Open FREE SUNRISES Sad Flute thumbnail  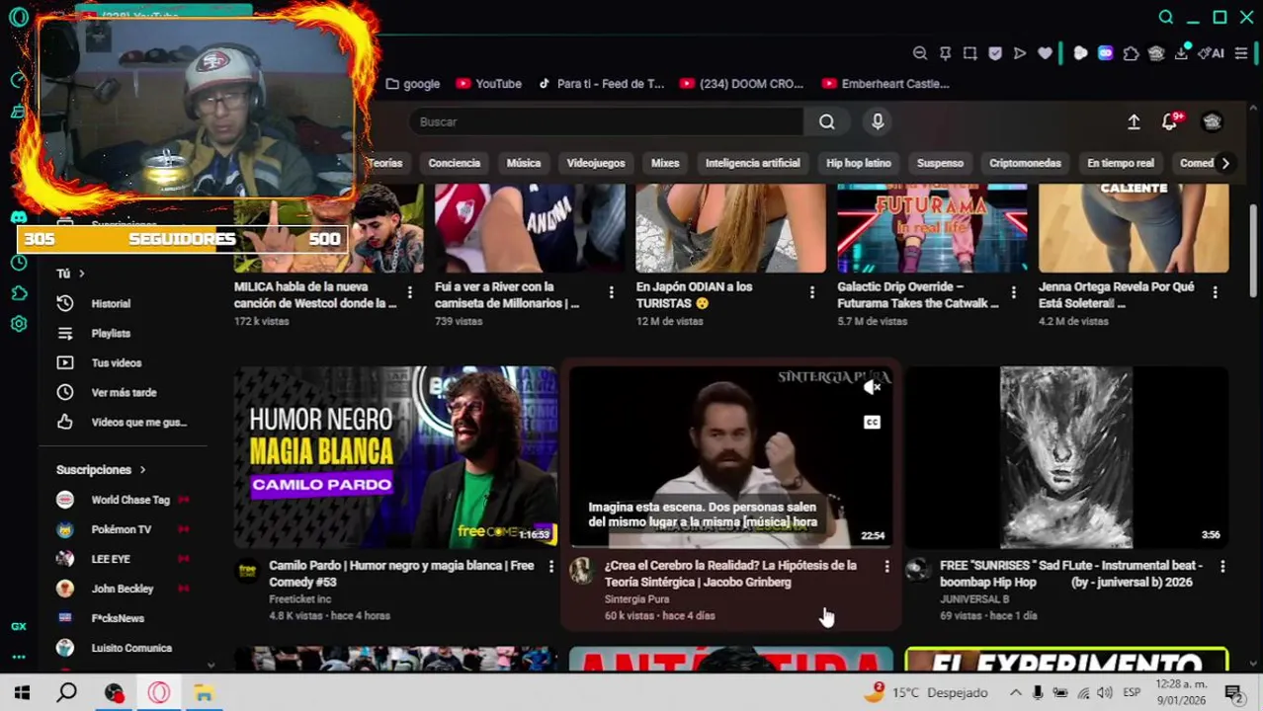pyautogui.click(x=1066, y=457)
